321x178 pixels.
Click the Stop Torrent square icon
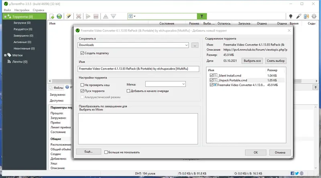(x=96, y=16)
